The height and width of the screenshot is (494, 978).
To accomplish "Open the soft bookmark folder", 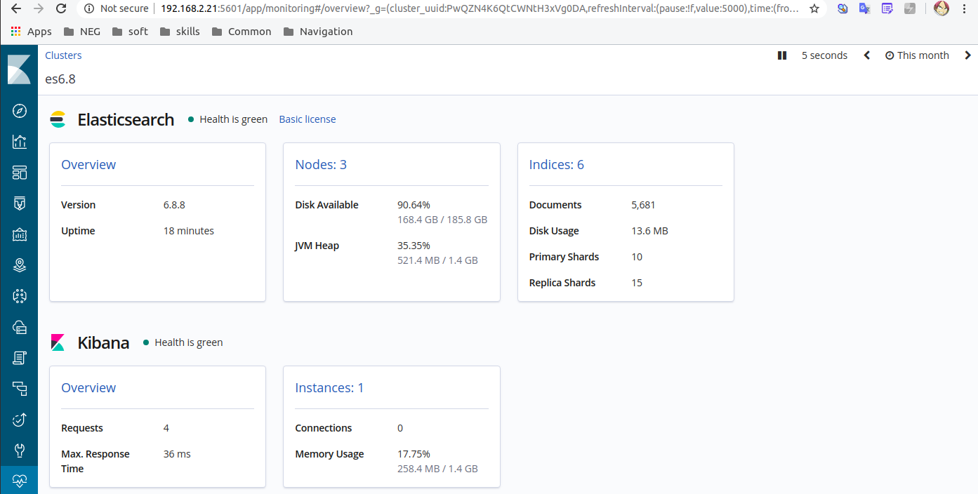I will (129, 32).
